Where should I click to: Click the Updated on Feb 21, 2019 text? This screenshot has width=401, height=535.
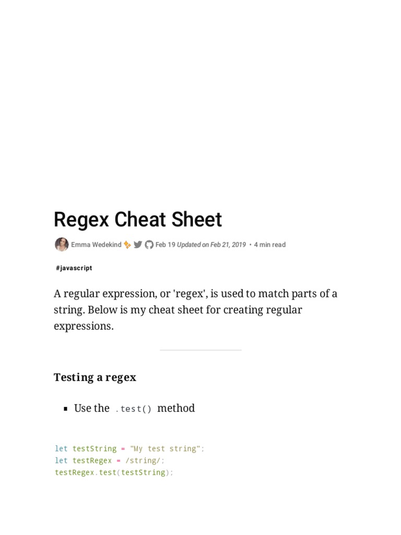point(211,245)
